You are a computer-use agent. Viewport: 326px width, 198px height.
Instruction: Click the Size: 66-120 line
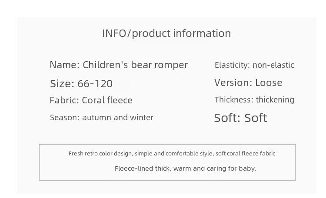click(x=81, y=84)
